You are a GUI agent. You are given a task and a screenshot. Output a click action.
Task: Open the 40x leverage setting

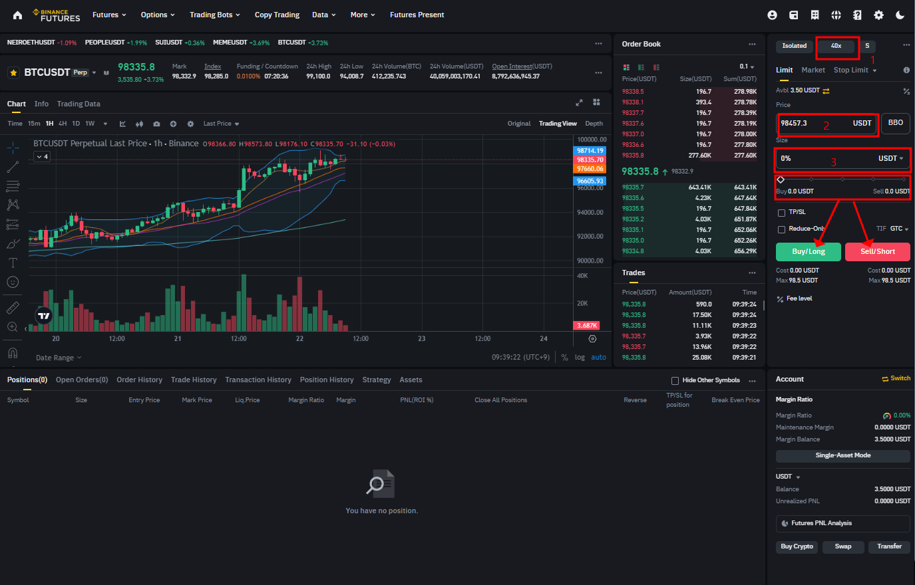(x=836, y=46)
